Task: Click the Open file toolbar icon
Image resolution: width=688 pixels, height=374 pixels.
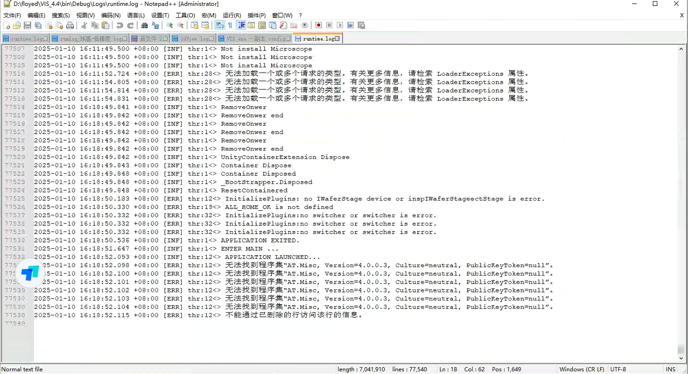Action: [17, 25]
